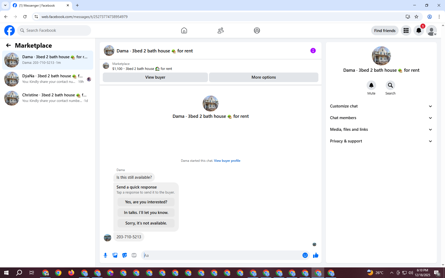Viewport: 445px width, 278px height.
Task: Open the taskbar clock showing 6:10 PM
Action: click(x=422, y=273)
